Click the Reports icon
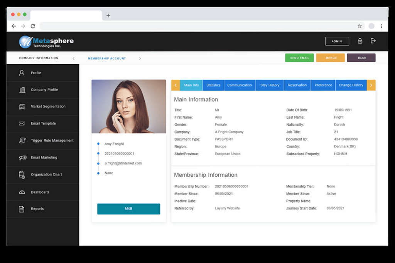The image size is (395, 263). (x=22, y=209)
